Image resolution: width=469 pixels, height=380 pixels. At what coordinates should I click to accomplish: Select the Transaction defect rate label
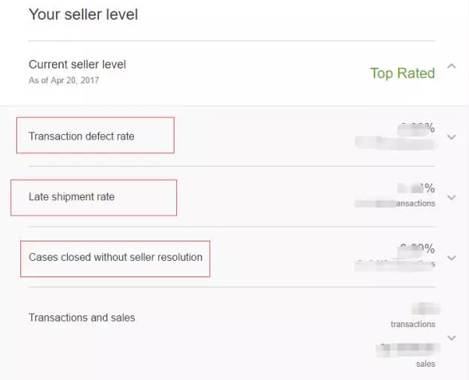[x=82, y=136]
